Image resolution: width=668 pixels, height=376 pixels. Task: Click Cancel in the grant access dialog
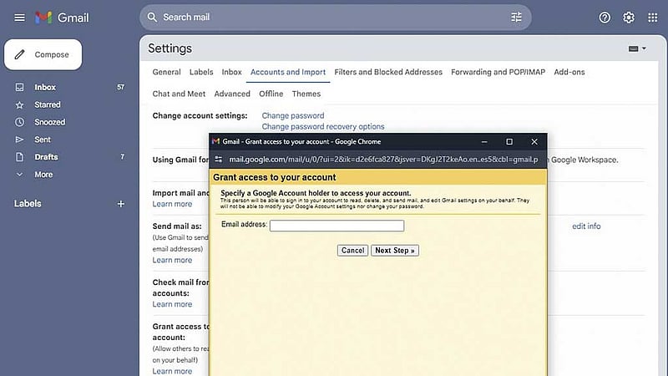[x=352, y=250]
